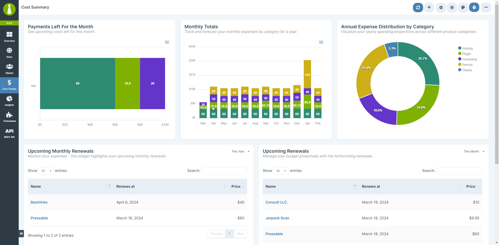Click the globe icon in header
This screenshot has width=499, height=245.
(452, 8)
